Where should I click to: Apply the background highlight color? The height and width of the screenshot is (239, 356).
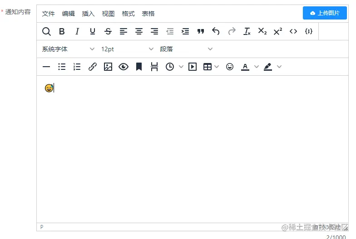coord(268,67)
